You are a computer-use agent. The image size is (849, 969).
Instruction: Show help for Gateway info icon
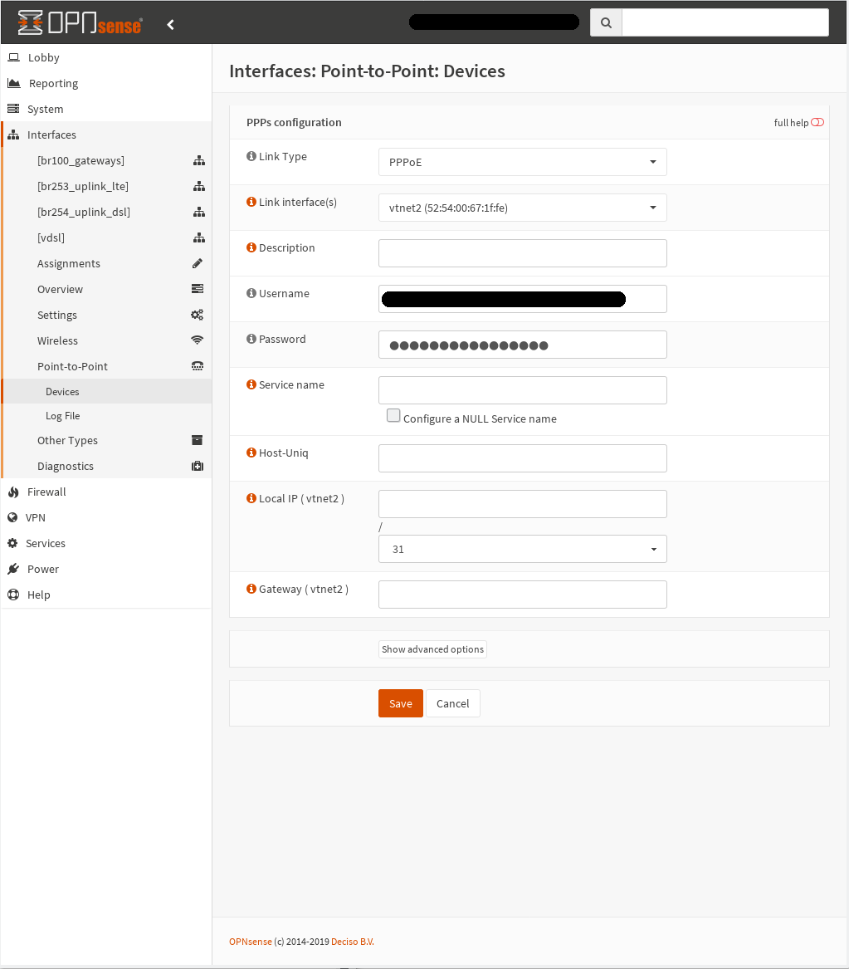point(251,589)
